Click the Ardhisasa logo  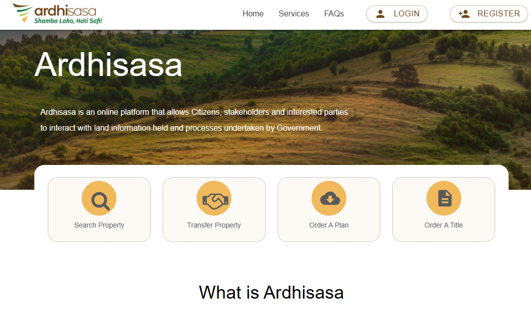[x=57, y=13]
